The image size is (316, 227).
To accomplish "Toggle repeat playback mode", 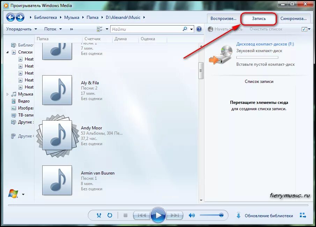I will 110,215.
